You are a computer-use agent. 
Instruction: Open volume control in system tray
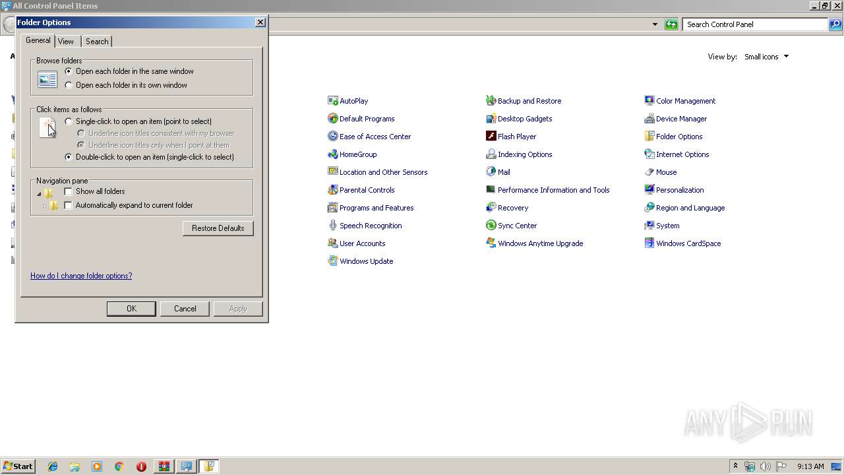pyautogui.click(x=766, y=466)
